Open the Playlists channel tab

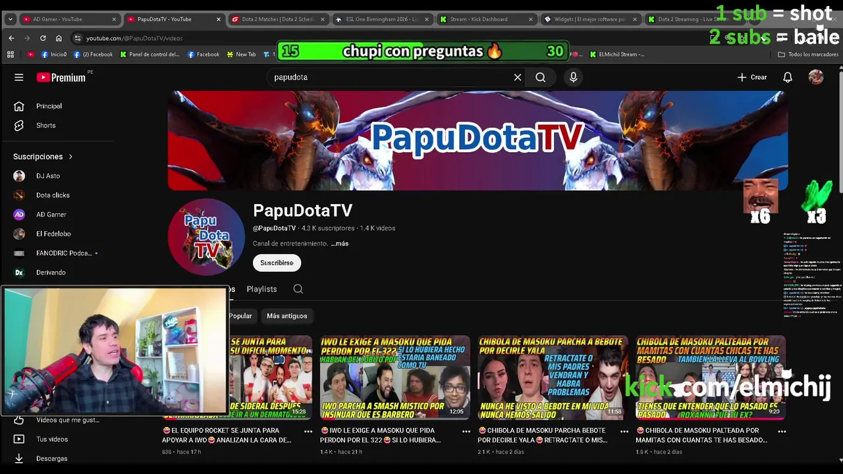tap(261, 289)
